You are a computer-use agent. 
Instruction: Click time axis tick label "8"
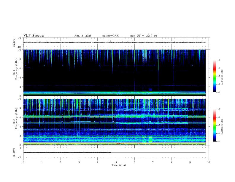pyautogui.click(x=172, y=162)
